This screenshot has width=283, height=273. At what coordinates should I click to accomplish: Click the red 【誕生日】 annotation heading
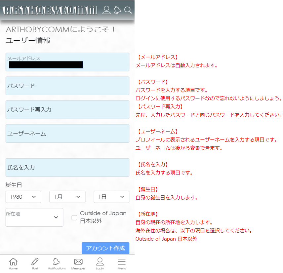click(x=147, y=189)
